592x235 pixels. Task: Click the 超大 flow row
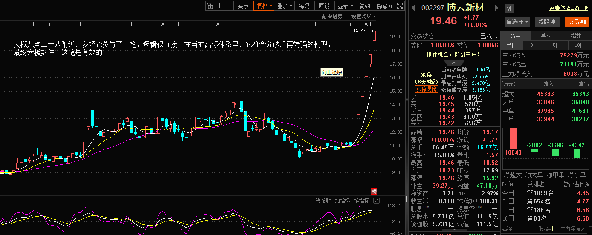click(x=546, y=94)
